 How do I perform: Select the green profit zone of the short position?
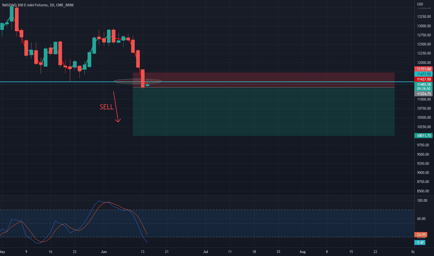(x=264, y=112)
